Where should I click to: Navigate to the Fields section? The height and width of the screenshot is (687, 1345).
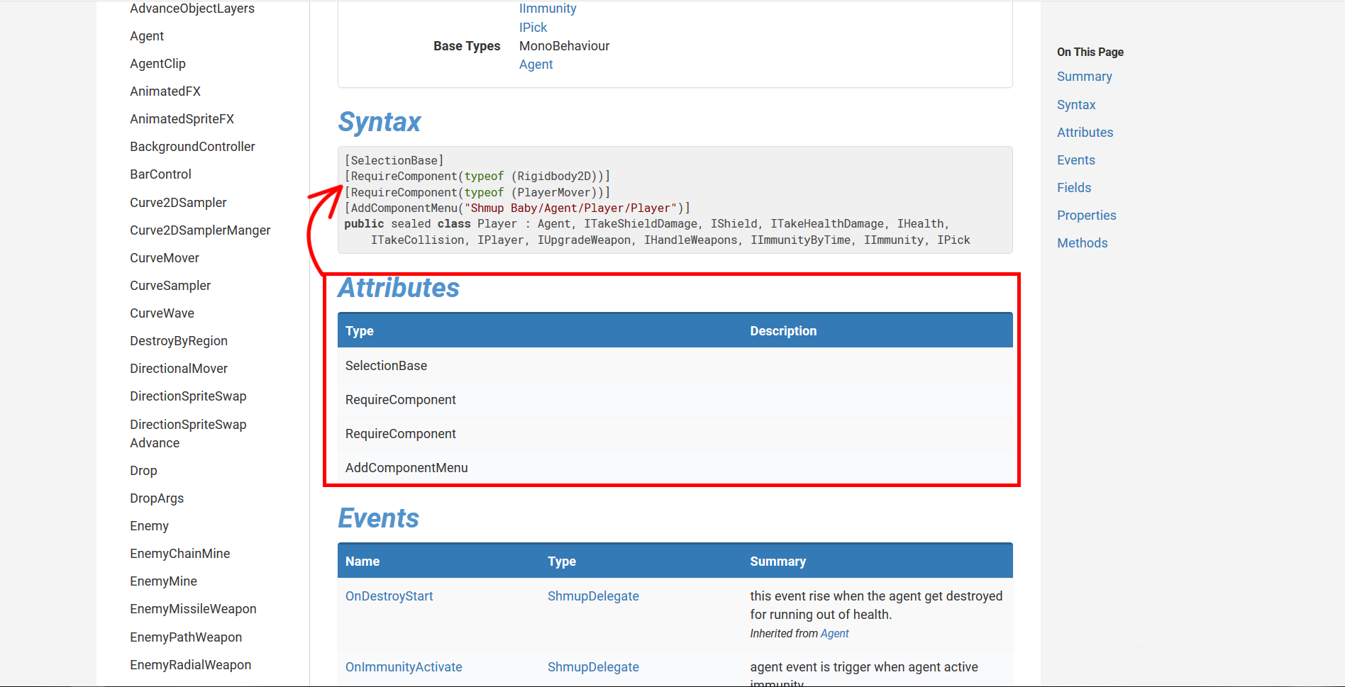(1073, 187)
